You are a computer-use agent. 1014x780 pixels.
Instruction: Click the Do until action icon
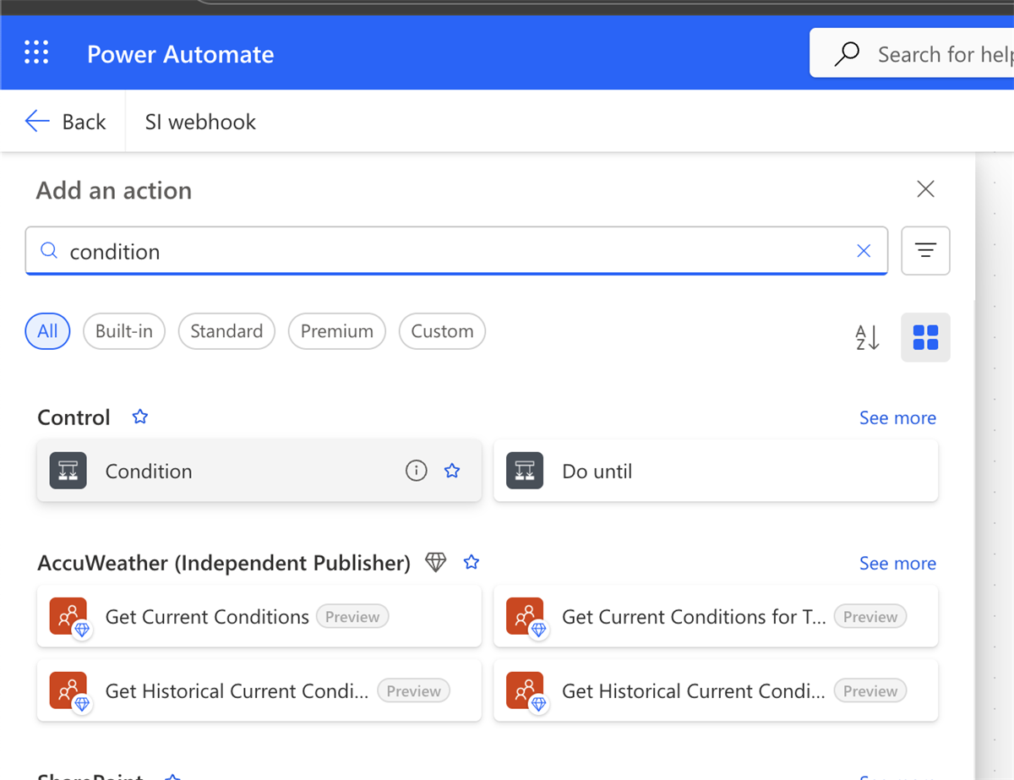pos(524,471)
